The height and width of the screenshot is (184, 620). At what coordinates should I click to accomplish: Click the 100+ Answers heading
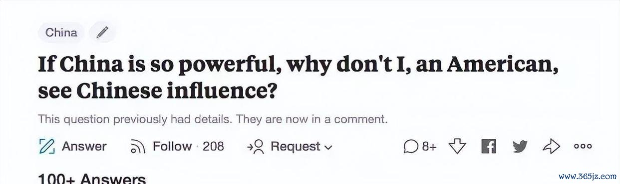click(x=92, y=179)
